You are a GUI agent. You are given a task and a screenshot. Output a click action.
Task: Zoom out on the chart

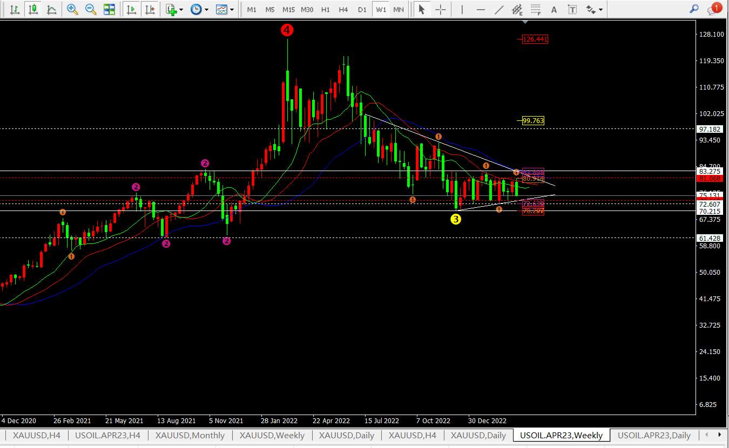coord(91,9)
